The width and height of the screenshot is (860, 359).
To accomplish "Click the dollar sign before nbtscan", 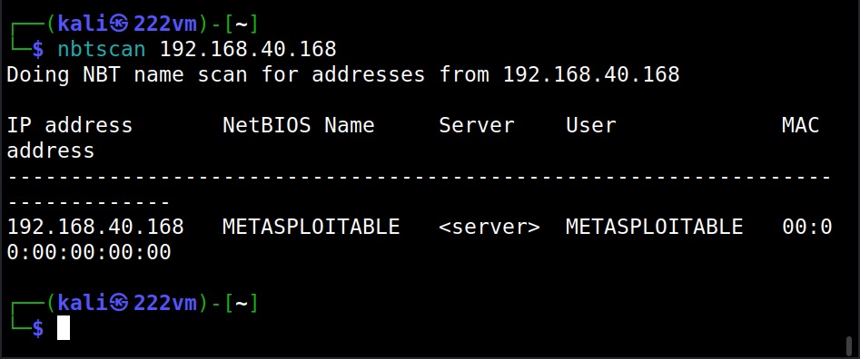I will 38,49.
